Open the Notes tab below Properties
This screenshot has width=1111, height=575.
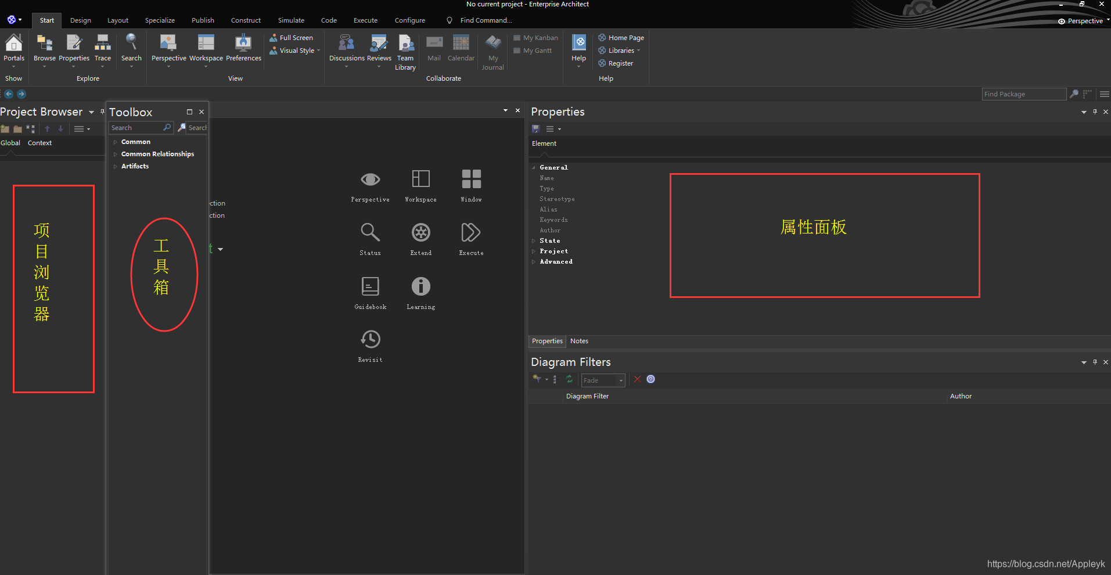(579, 341)
